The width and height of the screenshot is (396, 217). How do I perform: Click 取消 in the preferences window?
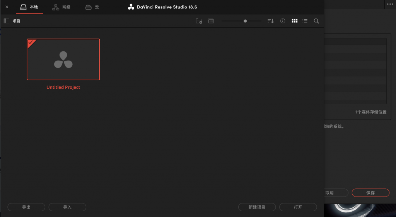click(x=336, y=193)
